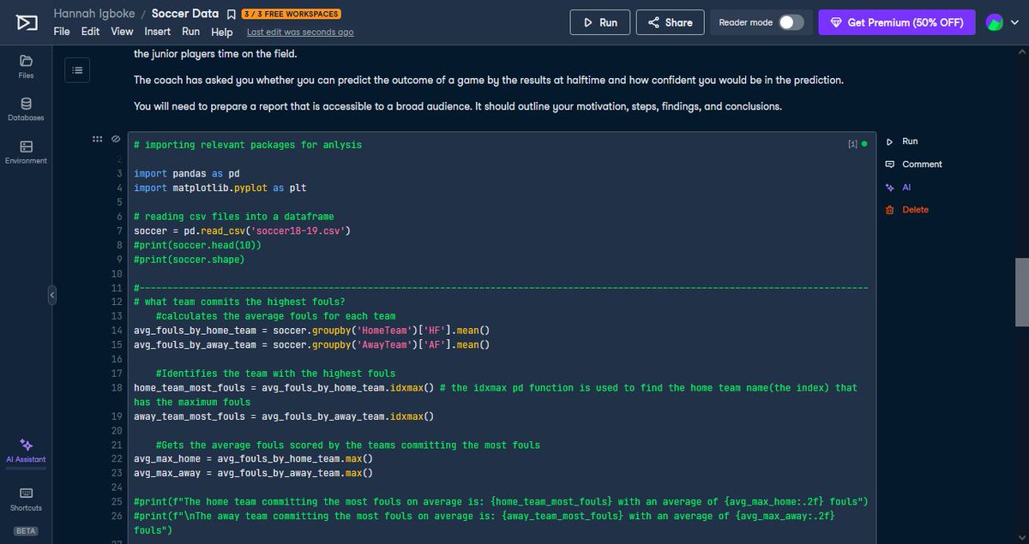This screenshot has height=544, width=1029.
Task: Open the table of contents list icon
Action: [x=77, y=70]
